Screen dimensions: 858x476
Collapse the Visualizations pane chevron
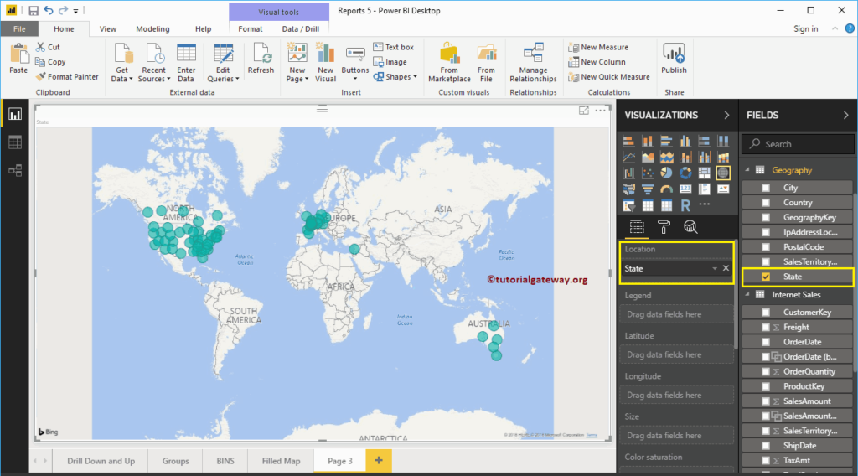(726, 116)
